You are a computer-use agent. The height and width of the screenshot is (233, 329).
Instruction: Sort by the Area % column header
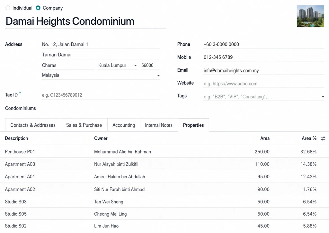tap(309, 138)
